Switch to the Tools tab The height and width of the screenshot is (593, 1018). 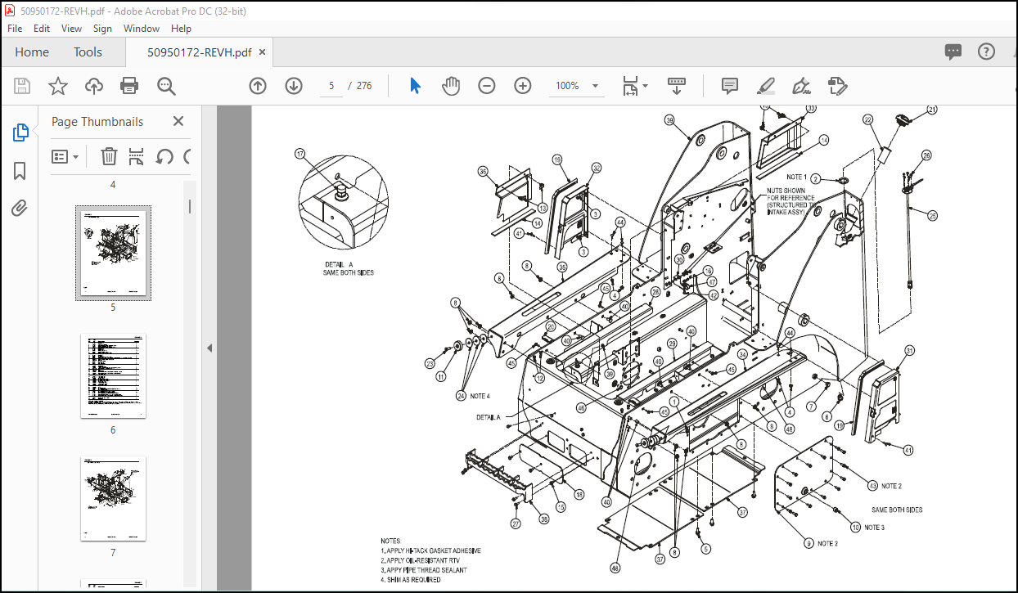pos(88,52)
